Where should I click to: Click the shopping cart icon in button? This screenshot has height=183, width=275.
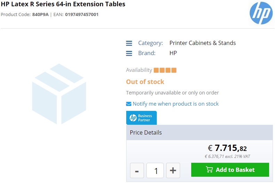pyautogui.click(x=209, y=170)
